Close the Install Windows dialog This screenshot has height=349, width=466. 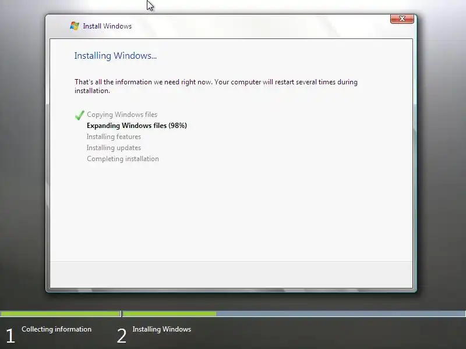pos(402,19)
